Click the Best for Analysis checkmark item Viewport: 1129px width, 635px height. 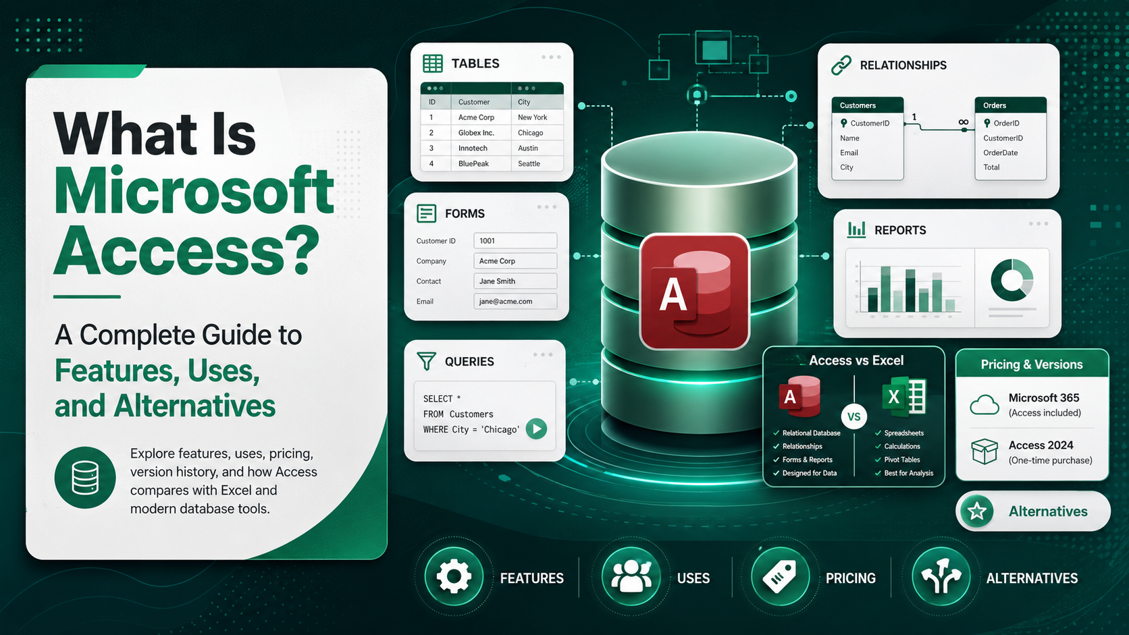[904, 474]
